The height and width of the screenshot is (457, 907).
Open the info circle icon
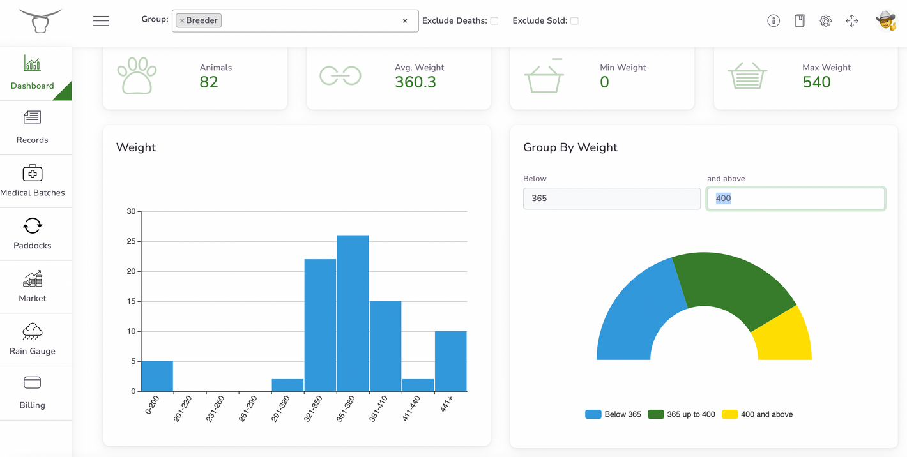click(x=774, y=21)
